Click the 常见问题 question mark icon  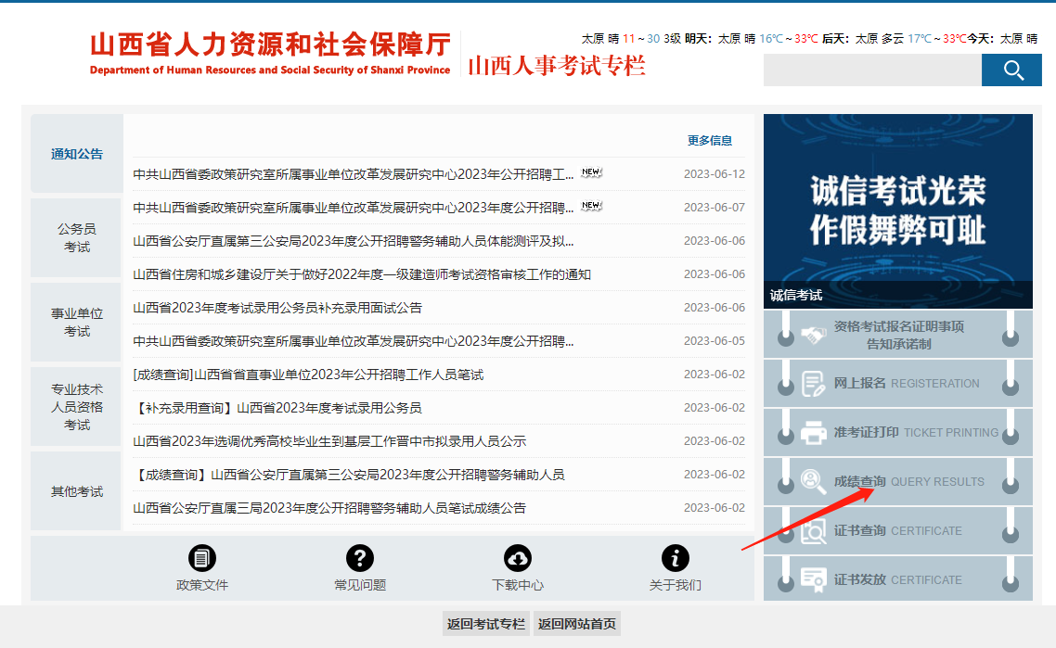pos(360,557)
